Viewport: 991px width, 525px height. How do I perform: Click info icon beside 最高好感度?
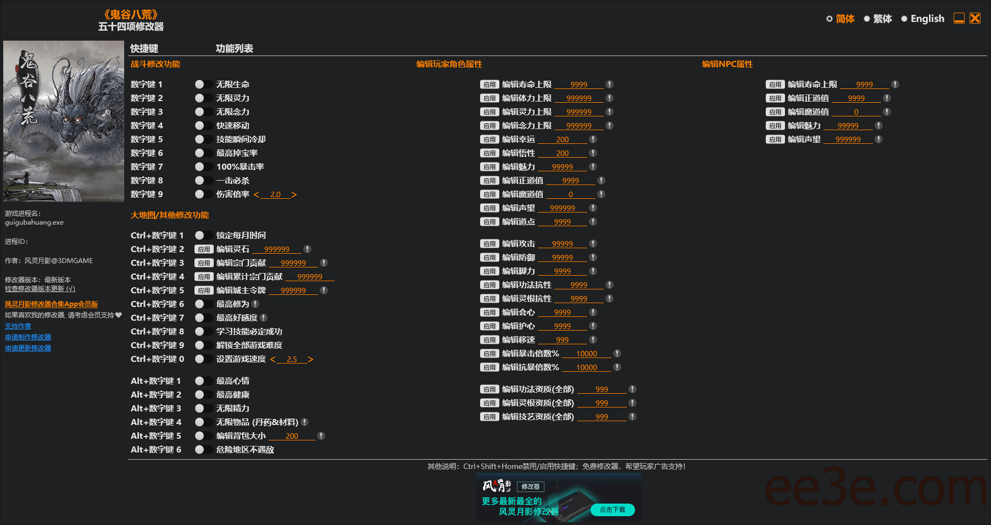(x=264, y=318)
